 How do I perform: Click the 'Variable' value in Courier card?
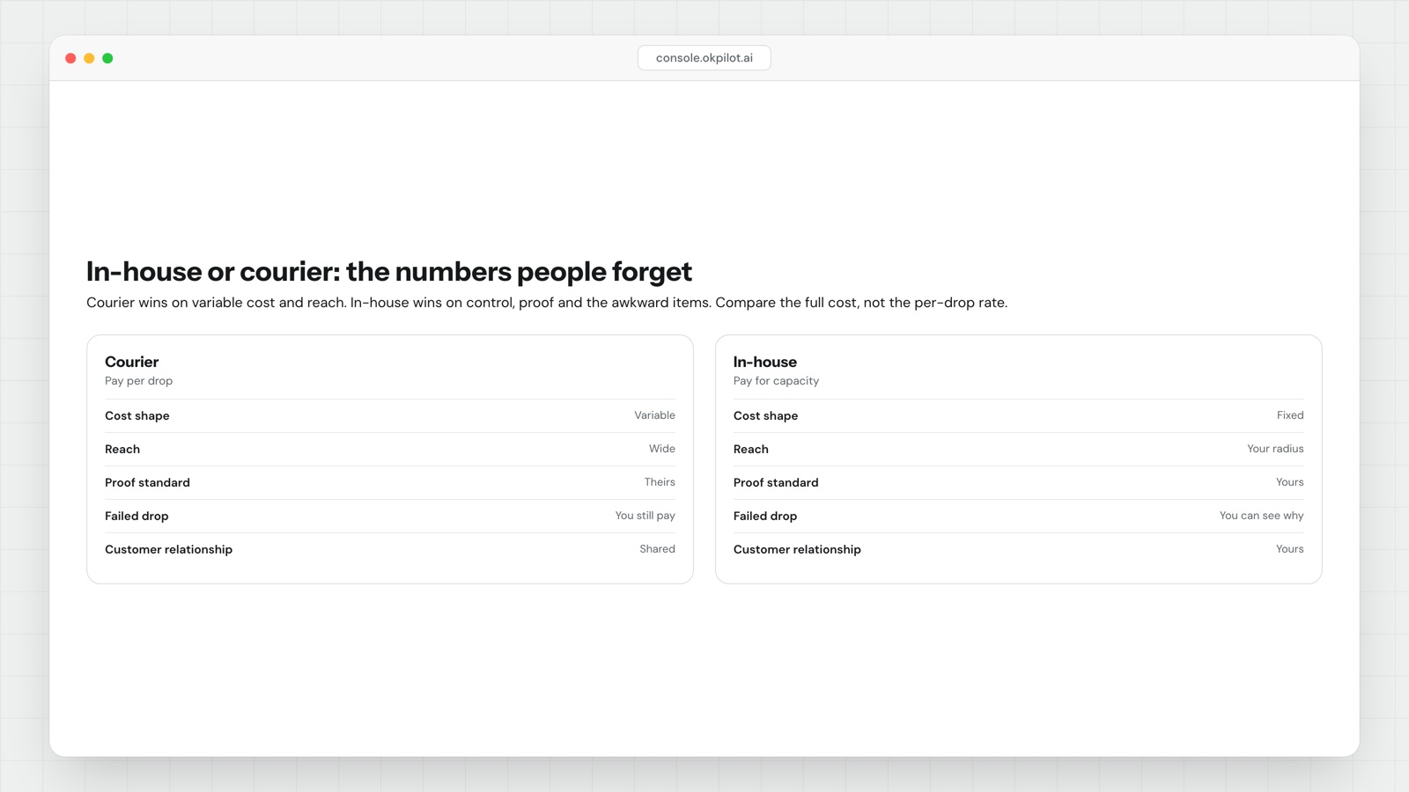point(654,415)
